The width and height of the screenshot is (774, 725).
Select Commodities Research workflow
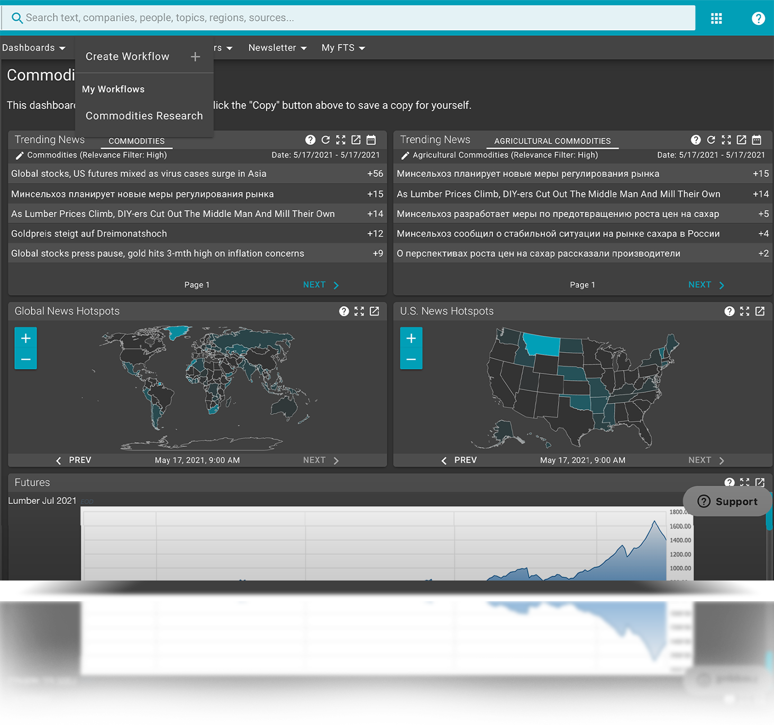click(x=144, y=116)
